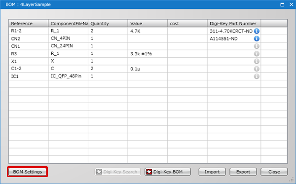Click the gray info icon in R3 row

[x=257, y=54]
